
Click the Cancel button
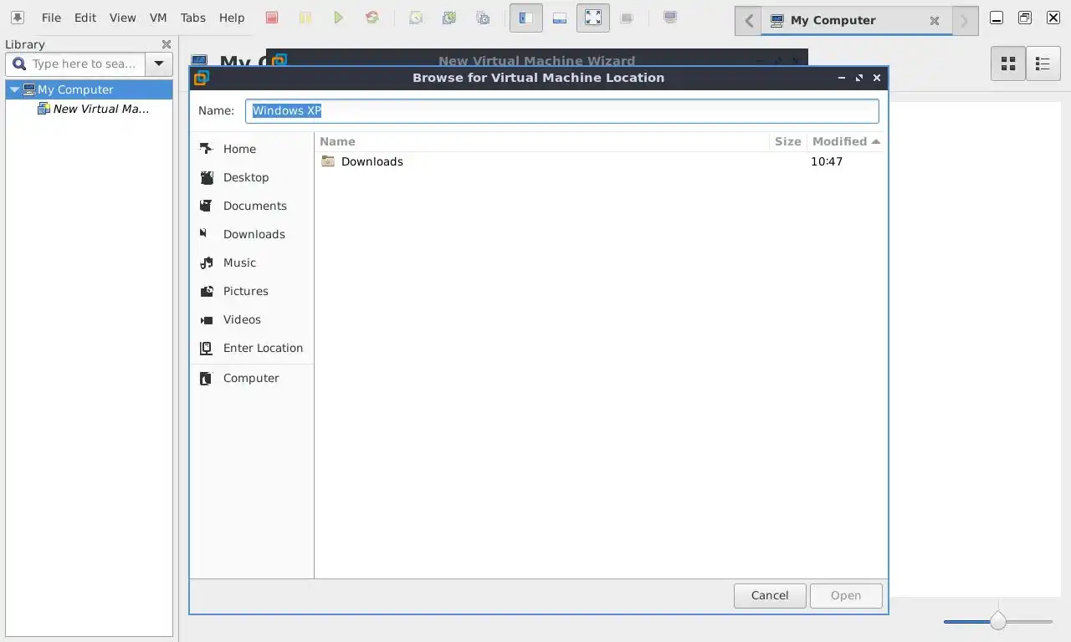770,595
